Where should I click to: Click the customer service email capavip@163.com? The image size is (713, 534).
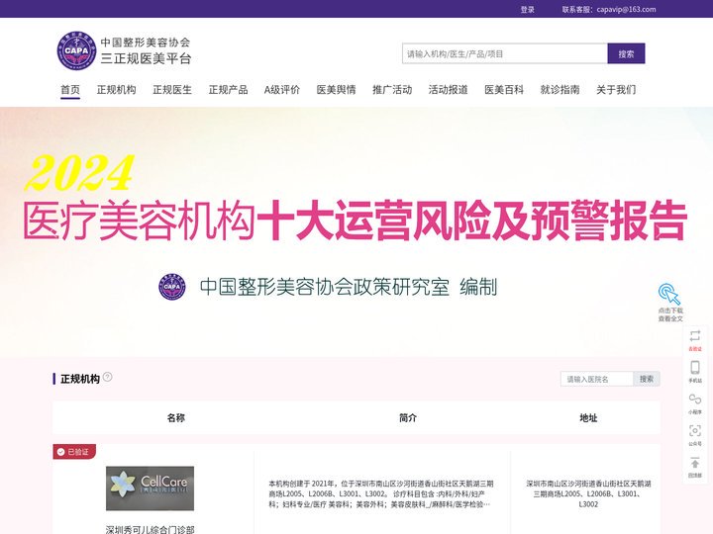coord(626,10)
